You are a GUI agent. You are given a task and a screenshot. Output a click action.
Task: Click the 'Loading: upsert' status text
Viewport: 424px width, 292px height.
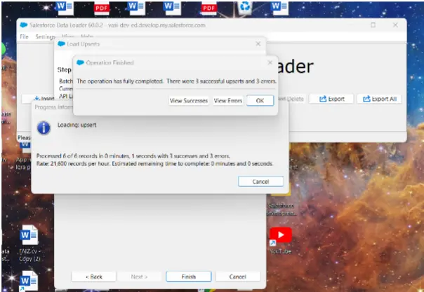tap(77, 125)
